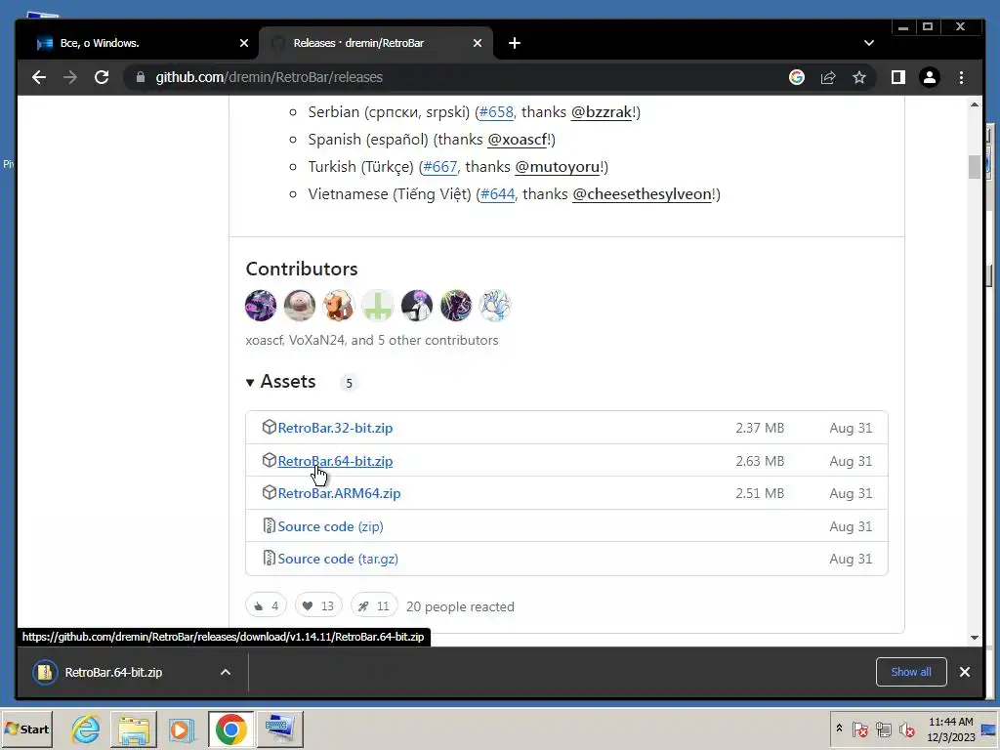Click the browser forward arrow
The width and height of the screenshot is (1000, 750).
tap(70, 77)
